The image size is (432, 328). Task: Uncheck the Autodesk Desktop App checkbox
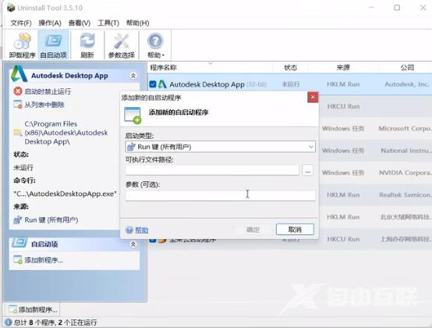point(153,84)
